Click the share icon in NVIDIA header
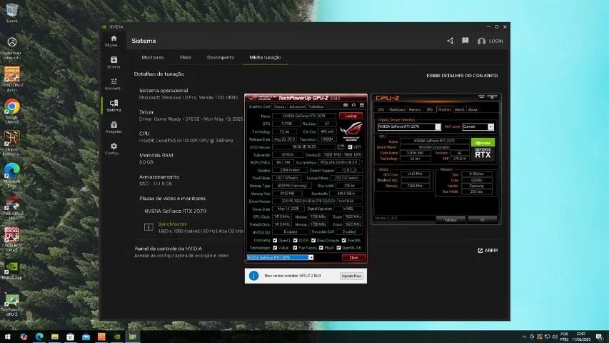Viewport: 609px width, 343px height. point(450,41)
